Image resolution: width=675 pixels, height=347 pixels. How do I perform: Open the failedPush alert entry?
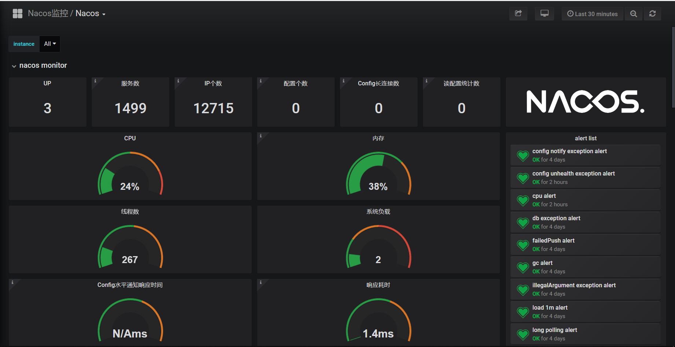tap(586, 245)
